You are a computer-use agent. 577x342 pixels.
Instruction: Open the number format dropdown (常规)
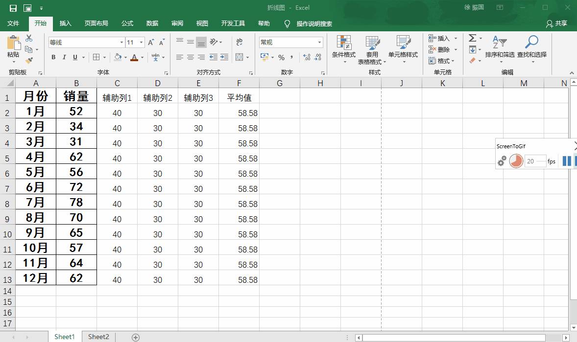(x=319, y=42)
